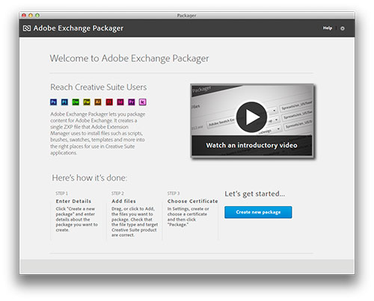
Task: Click the light pink InCopy Ic icon
Action: (x=143, y=102)
